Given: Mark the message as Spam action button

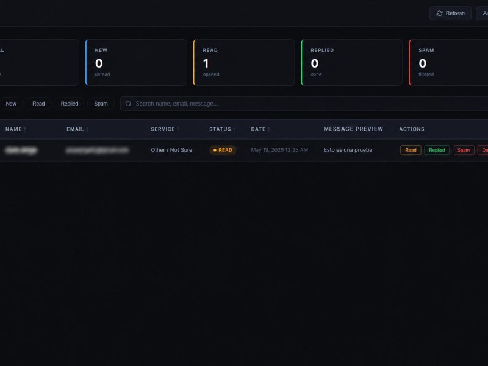Looking at the screenshot, I should coord(464,150).
